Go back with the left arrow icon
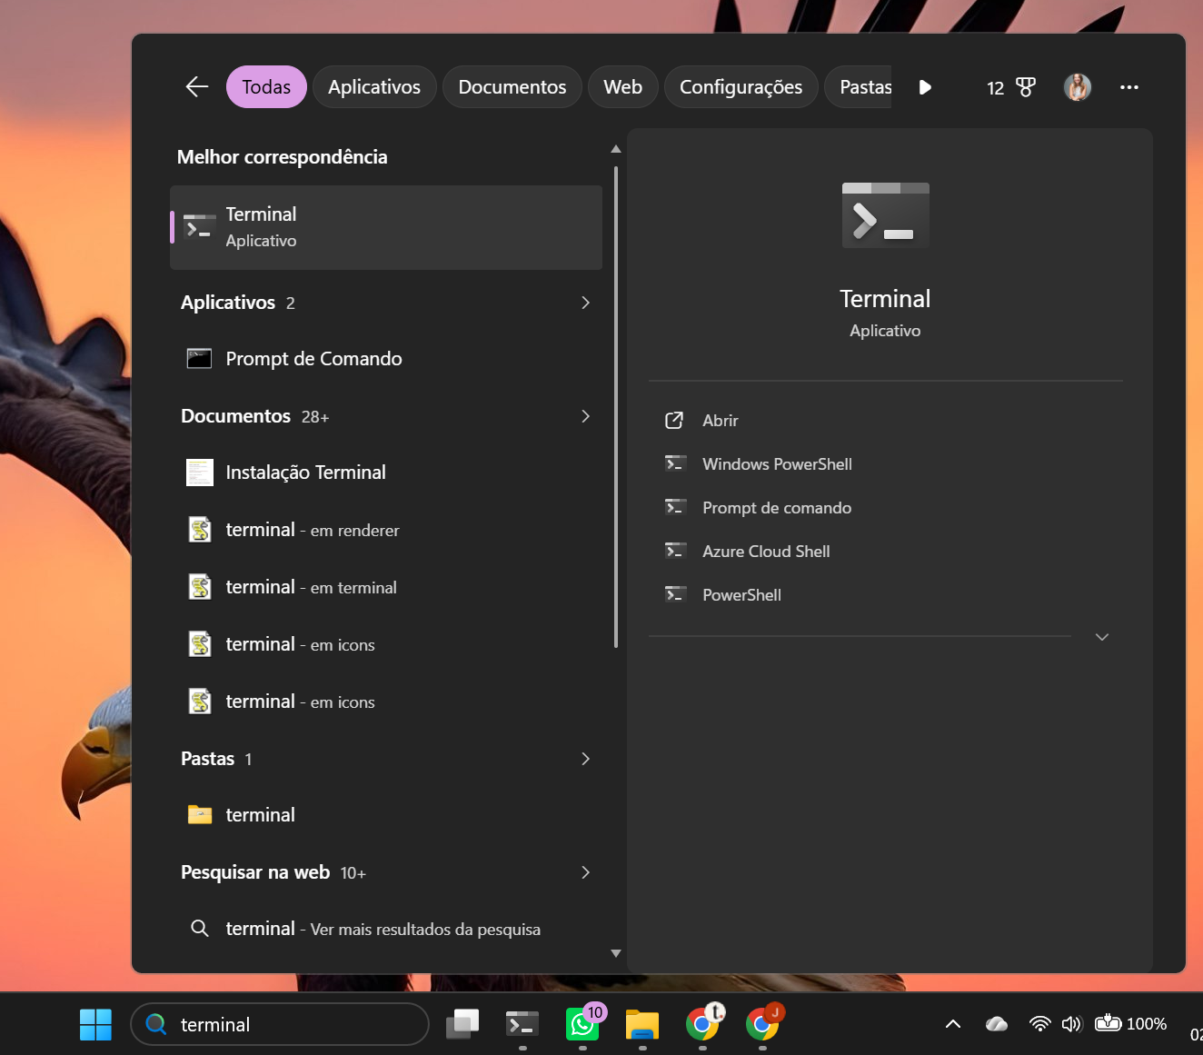 pyautogui.click(x=197, y=87)
